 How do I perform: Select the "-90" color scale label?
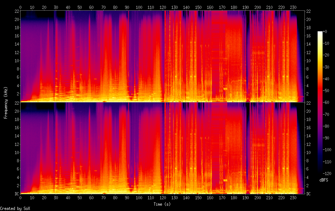(326, 138)
